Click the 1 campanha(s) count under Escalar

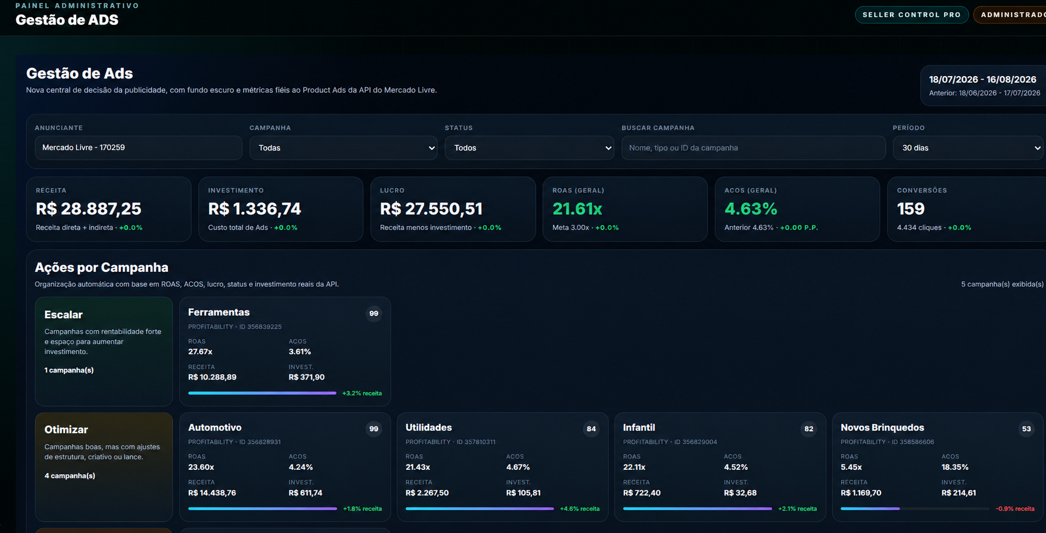pyautogui.click(x=69, y=370)
